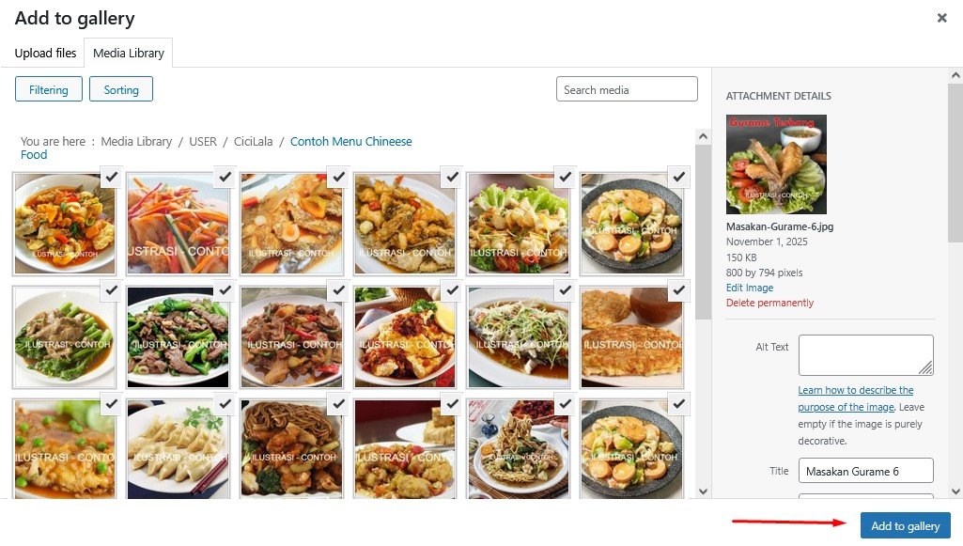
Task: Click the attachment details scroll down arrow
Action: (x=955, y=491)
